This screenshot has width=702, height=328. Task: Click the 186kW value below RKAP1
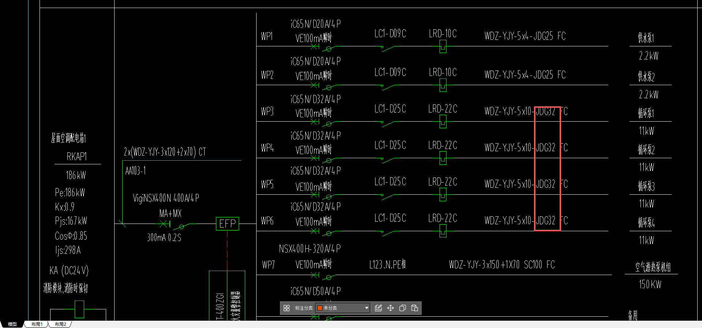(76, 175)
